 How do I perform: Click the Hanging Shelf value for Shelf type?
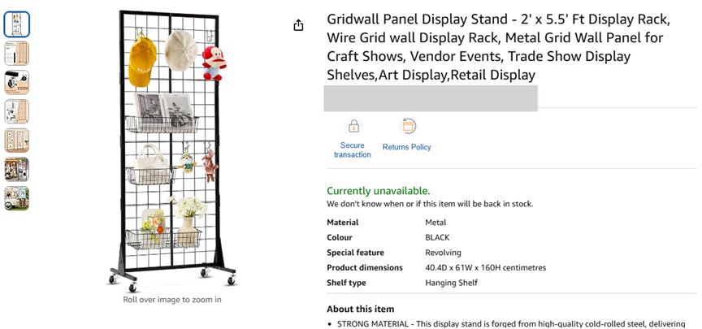click(x=451, y=283)
